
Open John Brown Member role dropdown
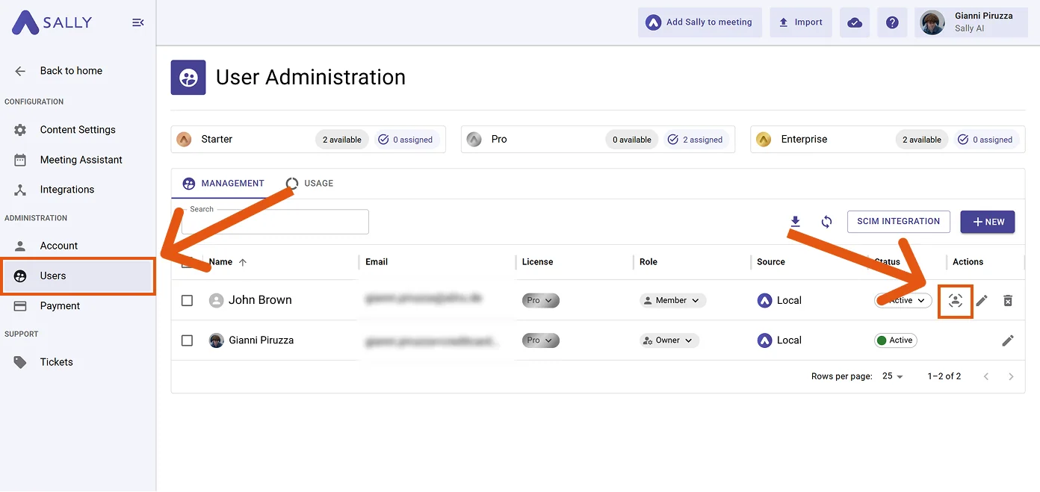672,300
